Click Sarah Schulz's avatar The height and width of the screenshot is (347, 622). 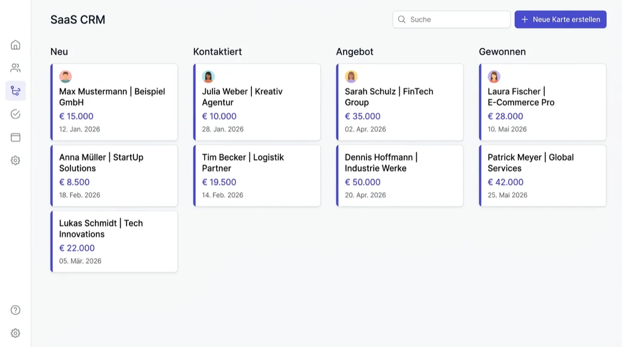pyautogui.click(x=351, y=77)
